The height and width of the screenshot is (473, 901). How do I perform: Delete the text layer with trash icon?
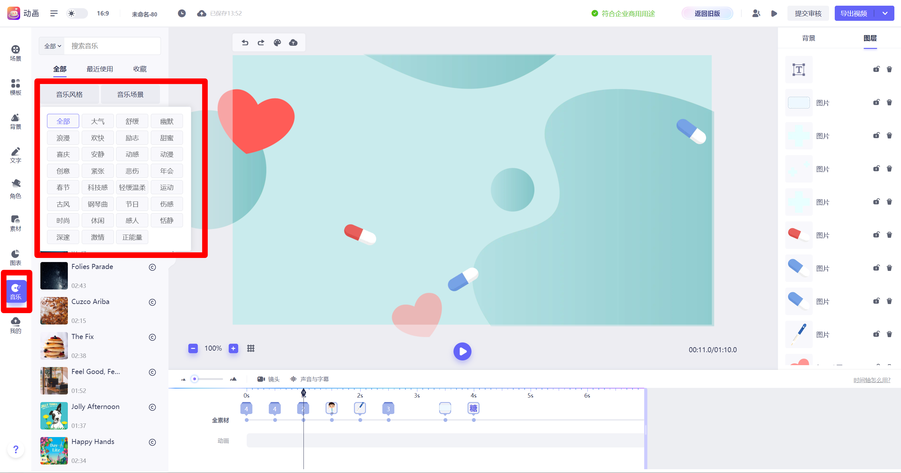[x=889, y=69]
